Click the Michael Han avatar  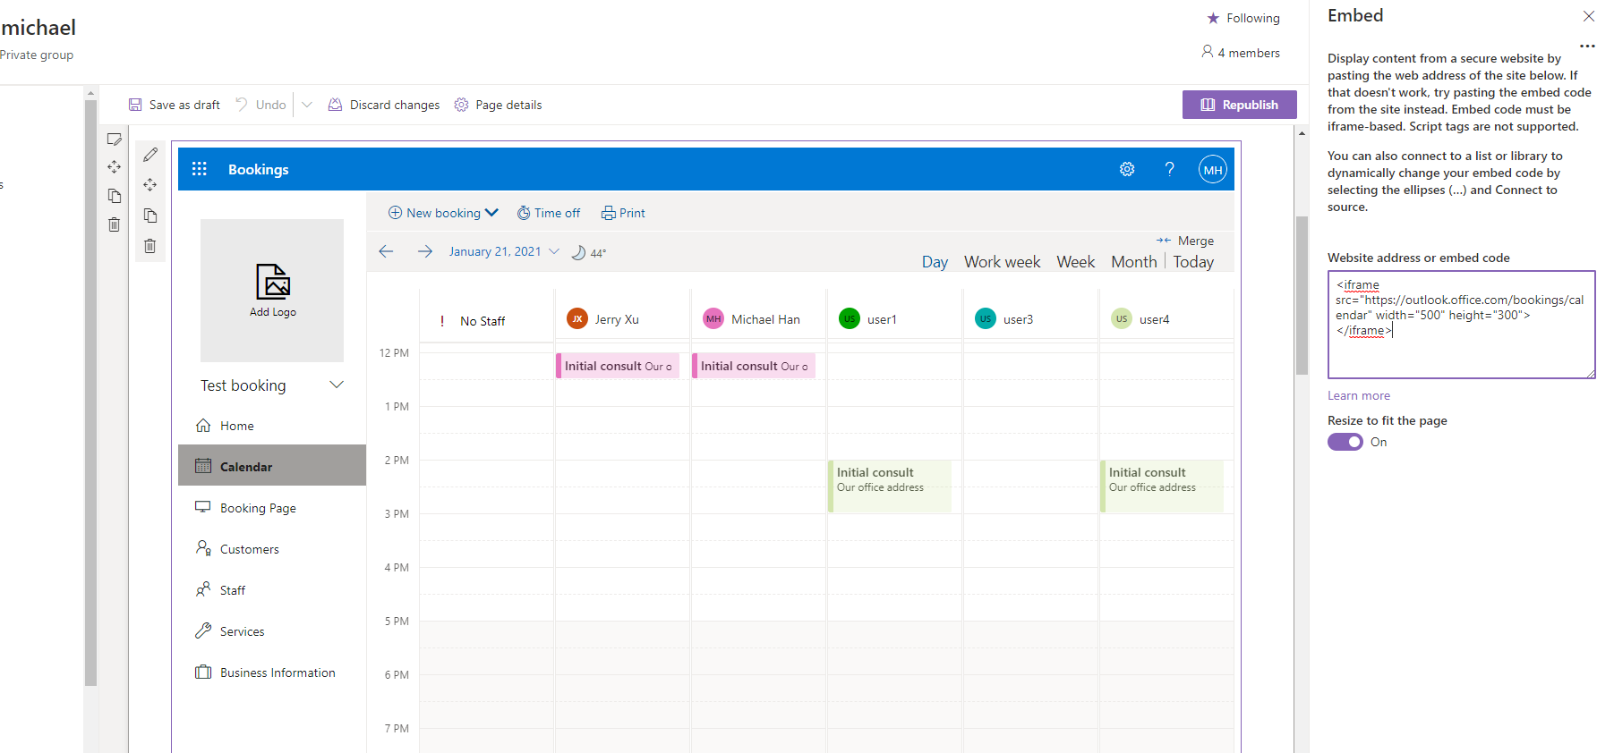(x=713, y=318)
